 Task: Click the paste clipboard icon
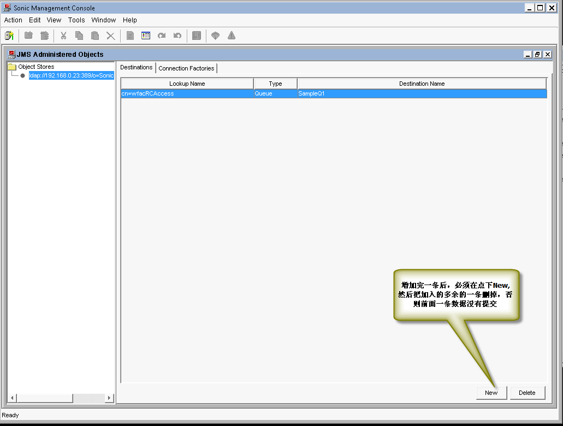click(95, 35)
